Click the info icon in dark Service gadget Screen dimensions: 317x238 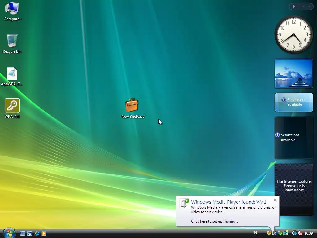coord(277,135)
